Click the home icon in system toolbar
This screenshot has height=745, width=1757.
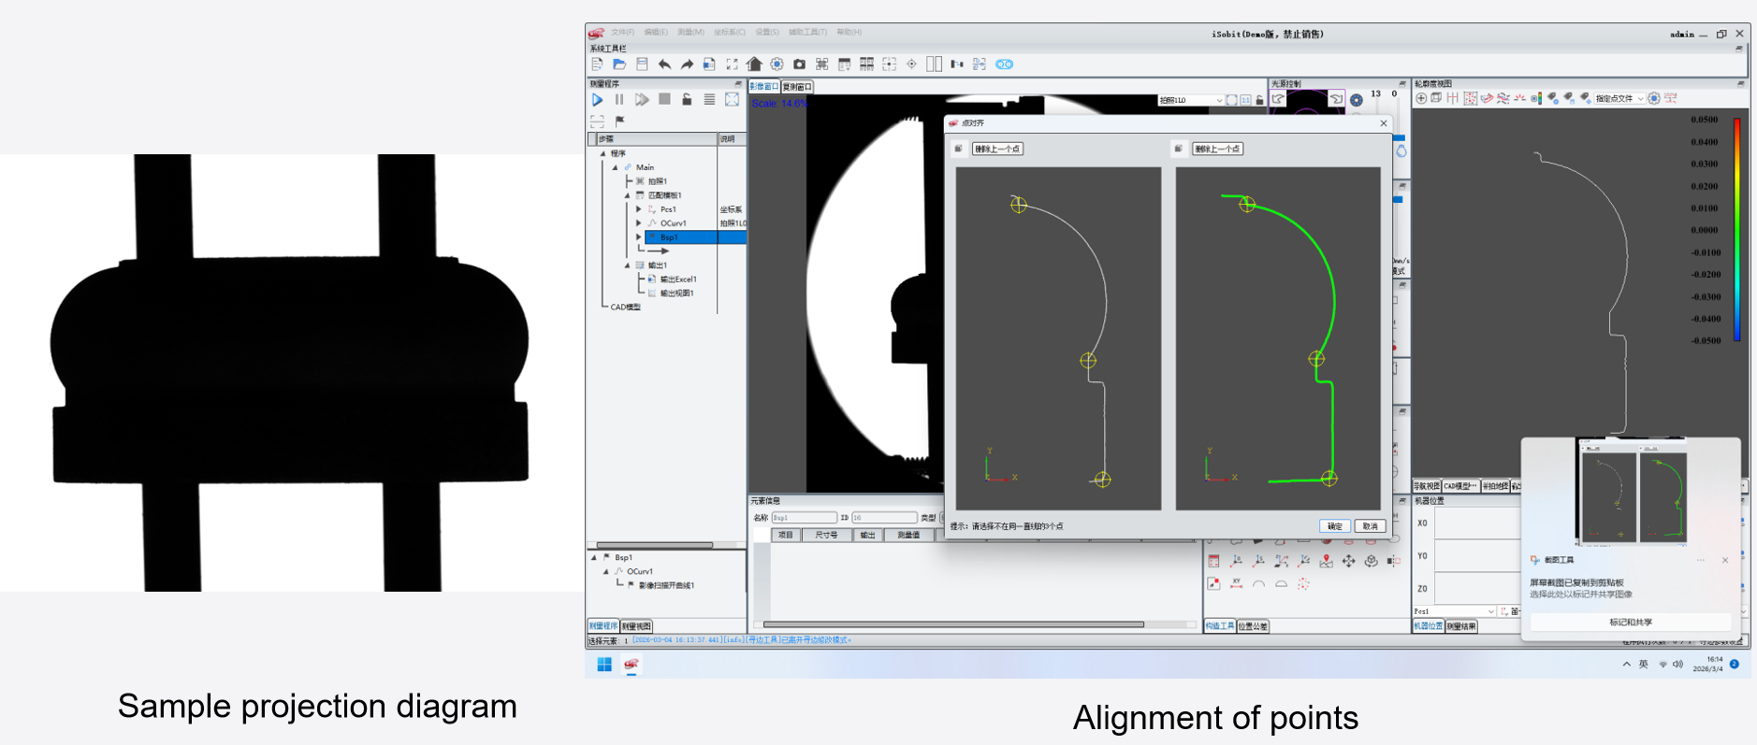(754, 64)
